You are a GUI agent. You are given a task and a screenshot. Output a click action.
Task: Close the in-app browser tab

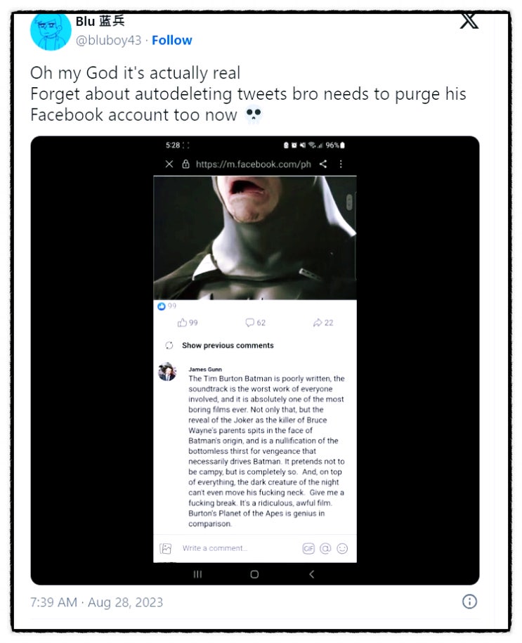click(x=169, y=164)
